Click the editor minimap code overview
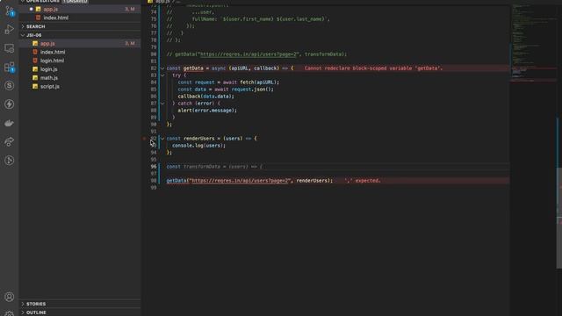The height and width of the screenshot is (316, 562). [533, 43]
